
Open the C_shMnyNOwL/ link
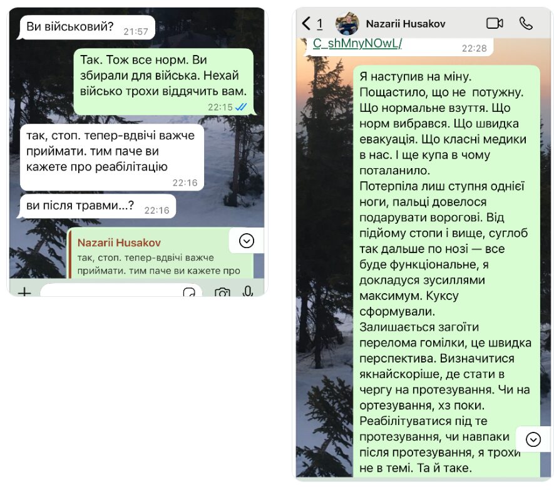pyautogui.click(x=357, y=43)
